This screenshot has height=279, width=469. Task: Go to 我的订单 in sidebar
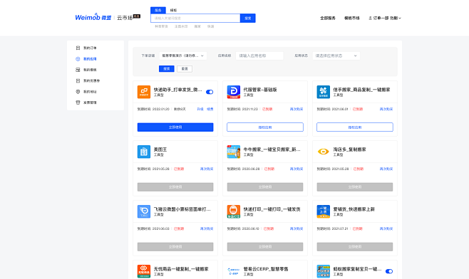point(90,48)
